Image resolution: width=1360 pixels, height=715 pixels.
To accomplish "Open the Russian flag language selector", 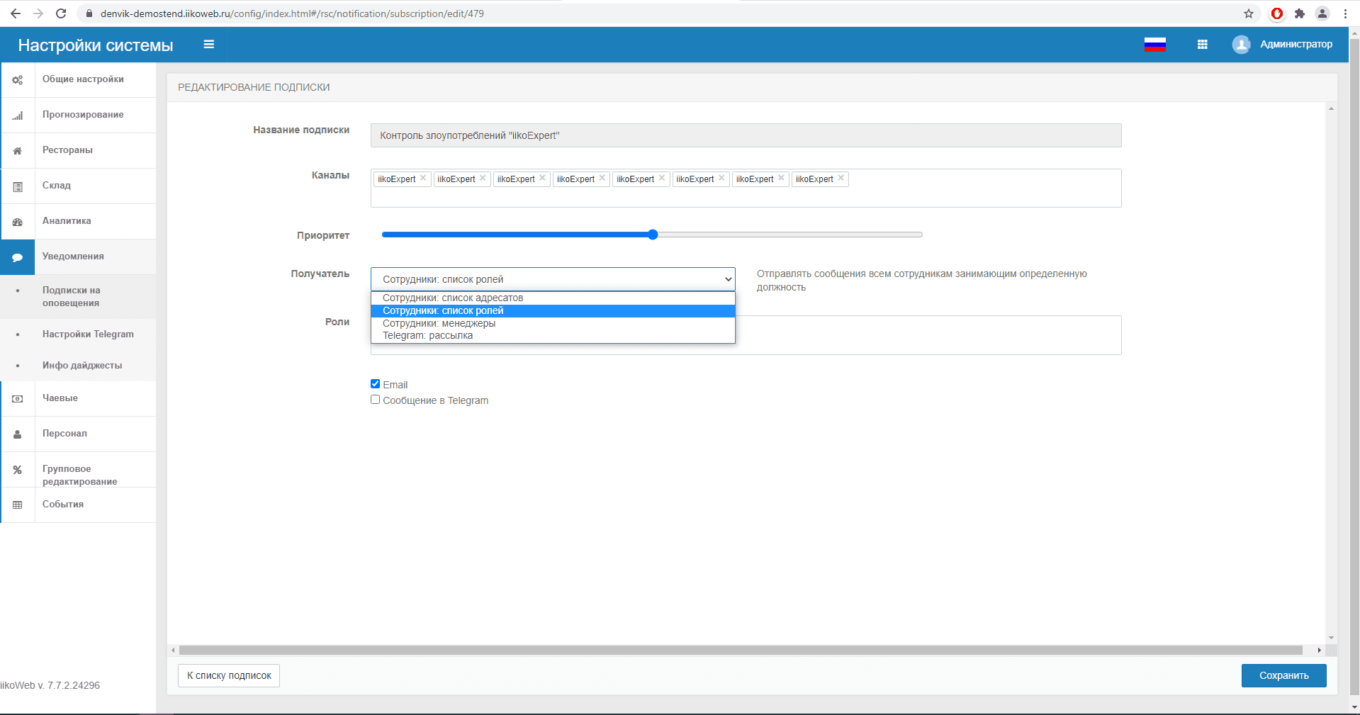I will click(x=1155, y=45).
